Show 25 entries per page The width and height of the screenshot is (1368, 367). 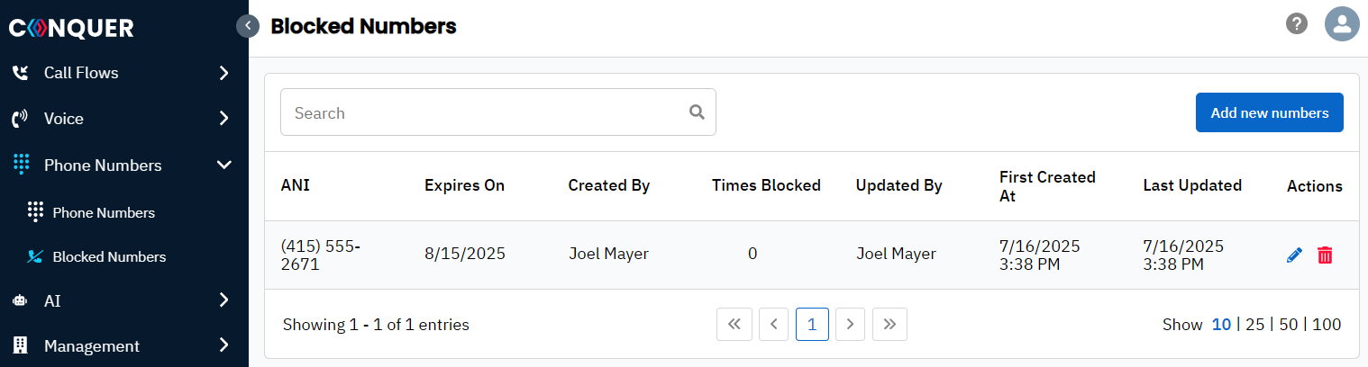(x=1254, y=325)
